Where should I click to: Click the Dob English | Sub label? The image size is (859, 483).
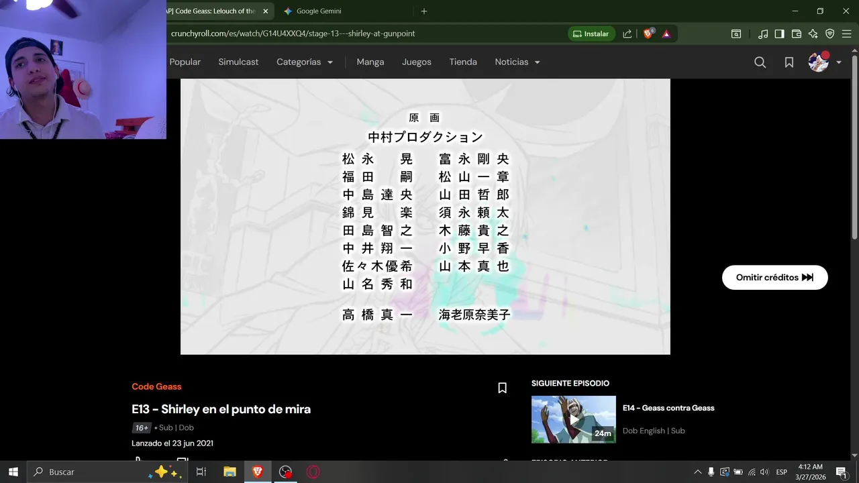654,431
